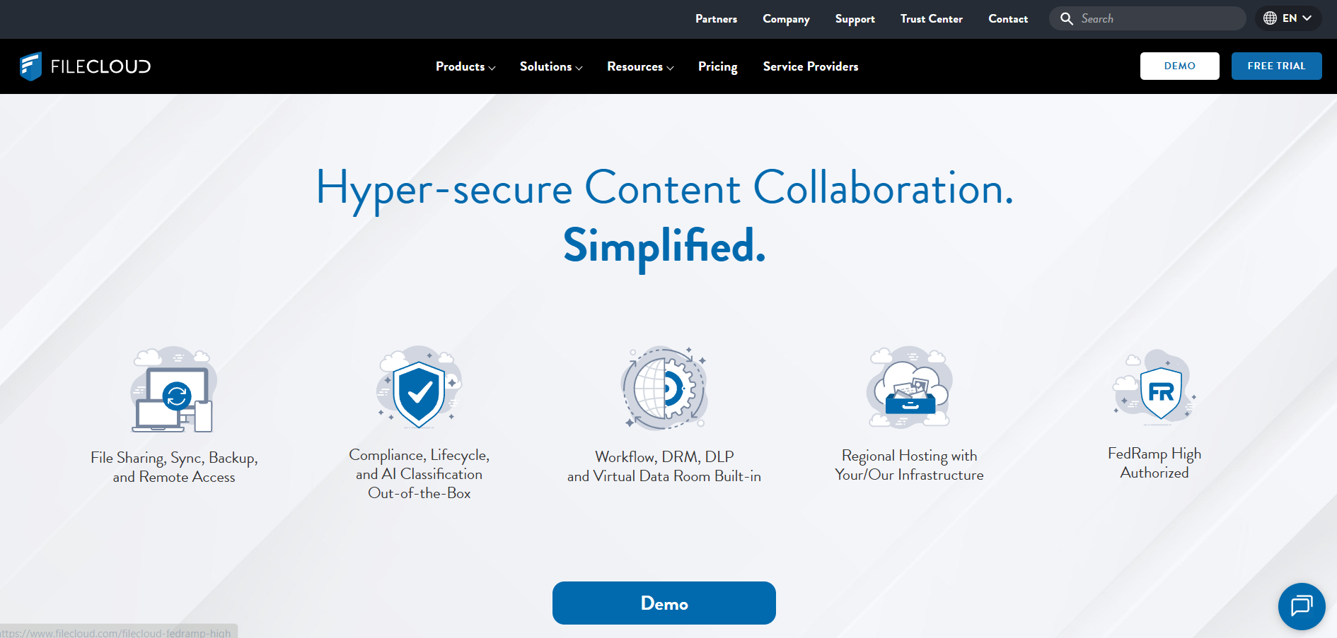
Task: Click the 'Hyper-secure Content Collaboration.' heading
Action: tap(664, 189)
